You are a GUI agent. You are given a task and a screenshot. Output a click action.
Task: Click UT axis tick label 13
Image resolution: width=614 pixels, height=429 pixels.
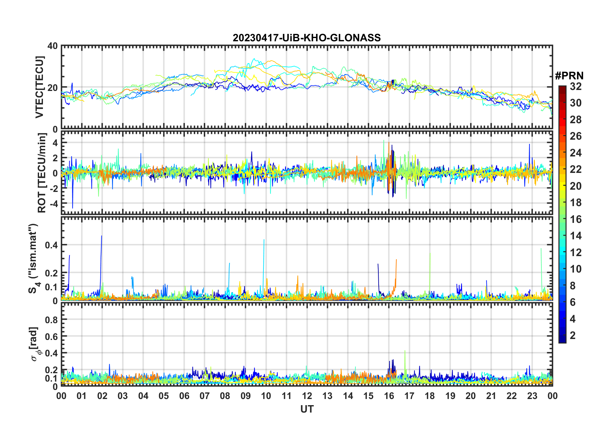click(x=327, y=396)
